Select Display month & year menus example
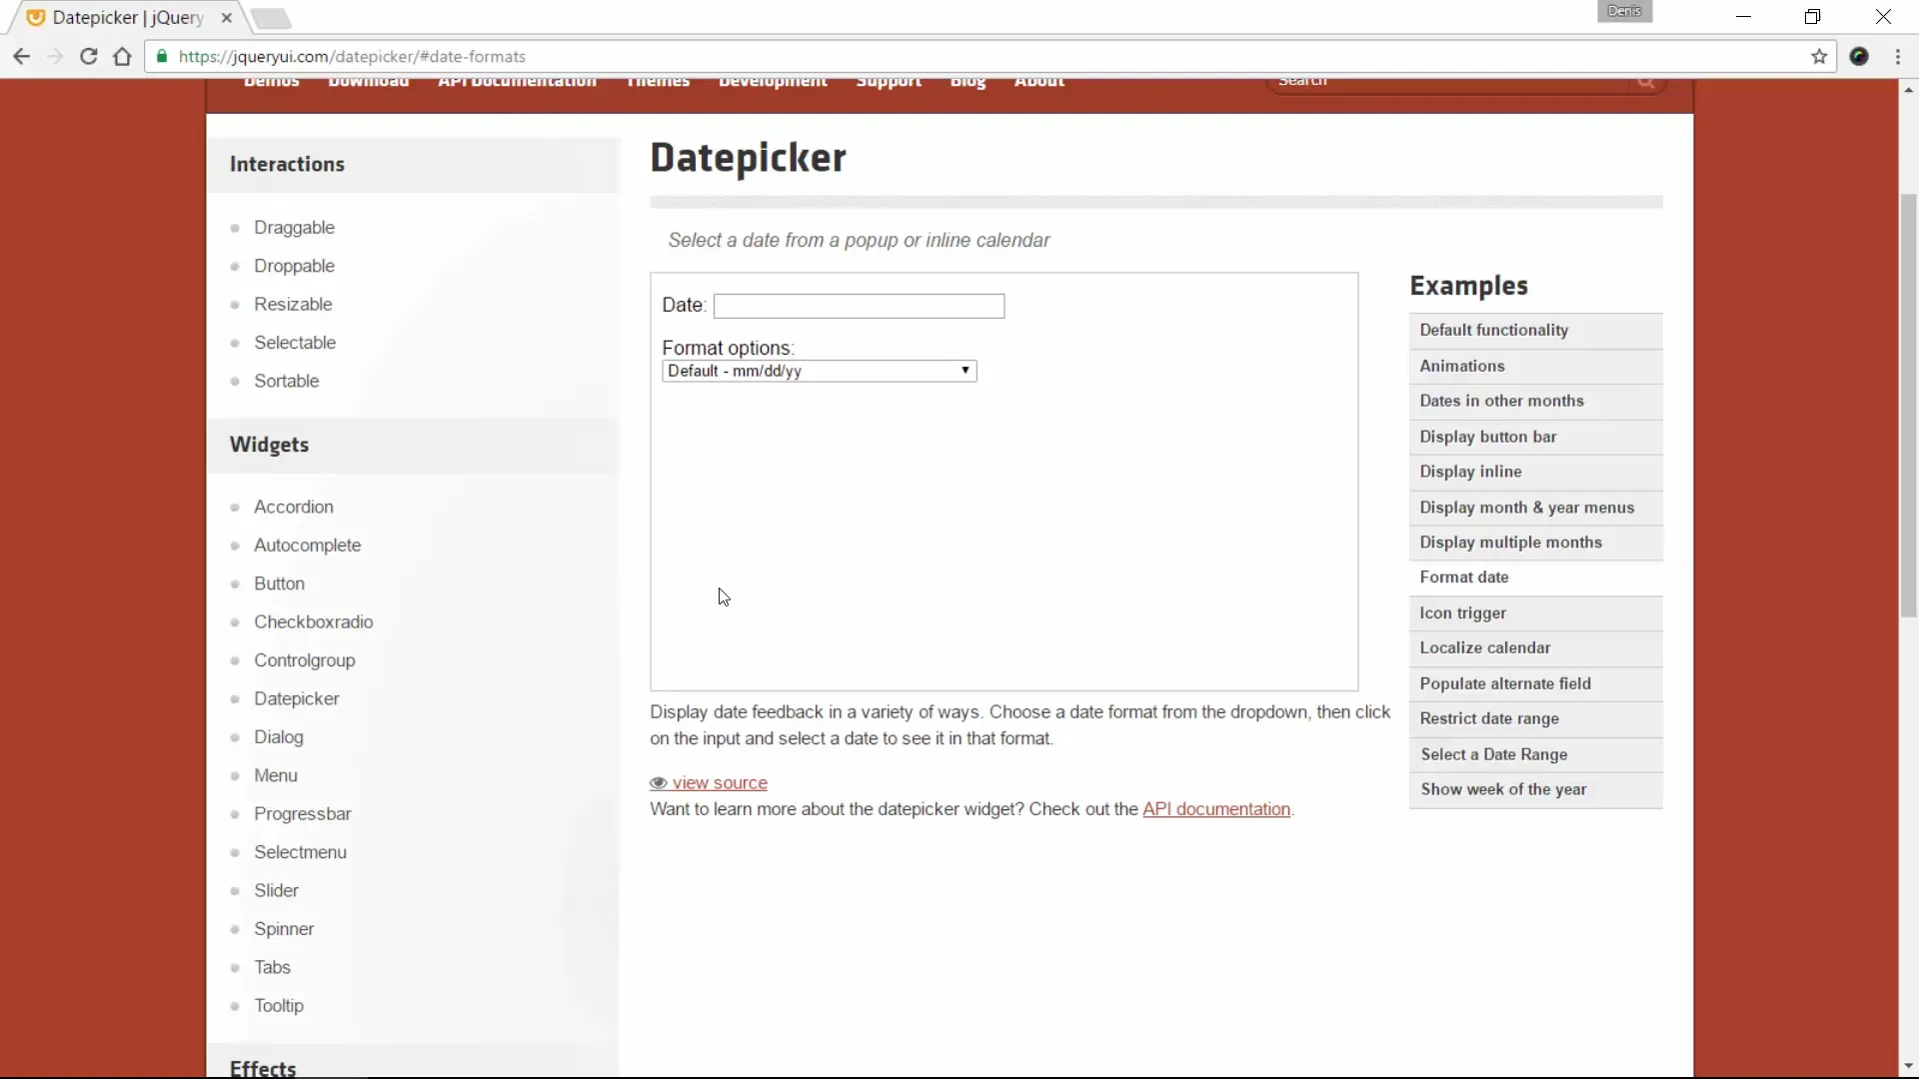Screen dimensions: 1919x1079 [1535, 509]
